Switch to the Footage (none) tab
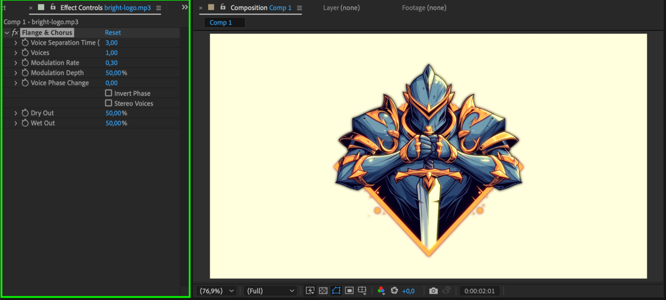 coord(424,8)
